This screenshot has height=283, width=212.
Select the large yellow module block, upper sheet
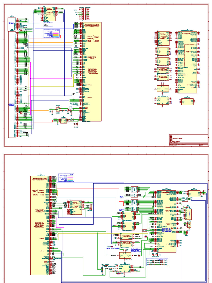pyautogui.click(x=92, y=72)
